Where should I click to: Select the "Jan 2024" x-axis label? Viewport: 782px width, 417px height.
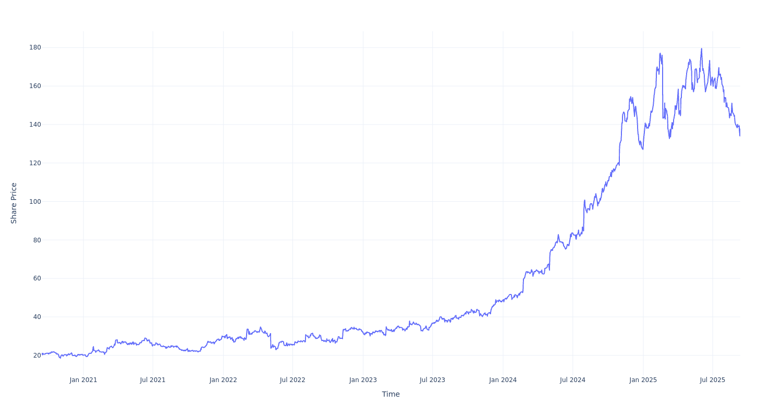503,380
